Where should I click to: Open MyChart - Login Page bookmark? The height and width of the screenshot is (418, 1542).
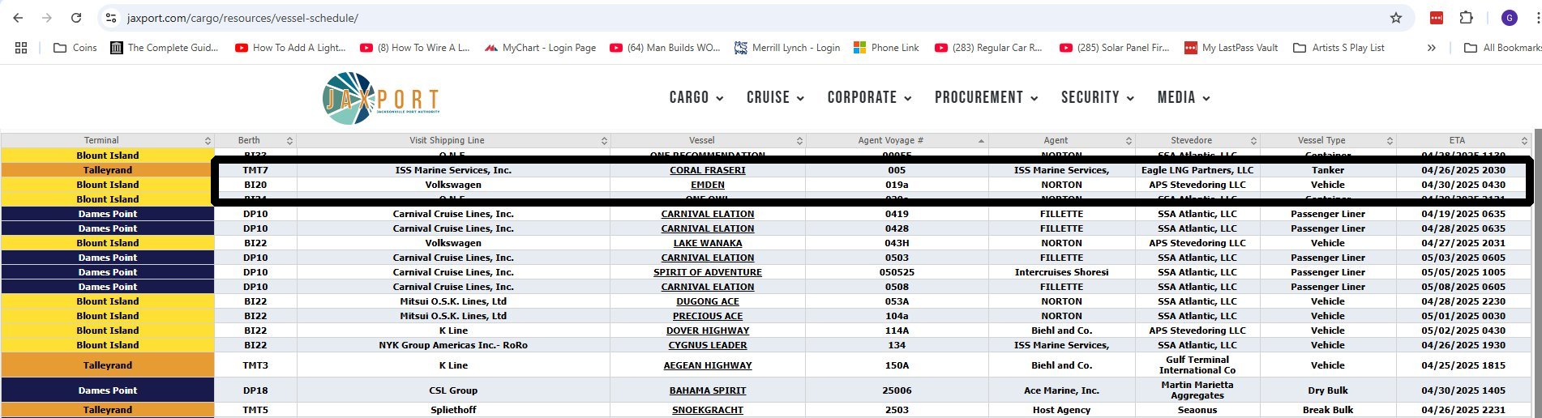point(540,48)
